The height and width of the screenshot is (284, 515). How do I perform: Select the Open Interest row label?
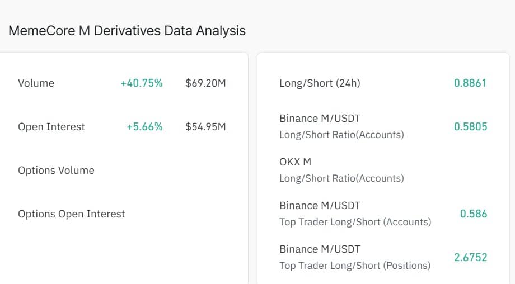[x=52, y=127]
